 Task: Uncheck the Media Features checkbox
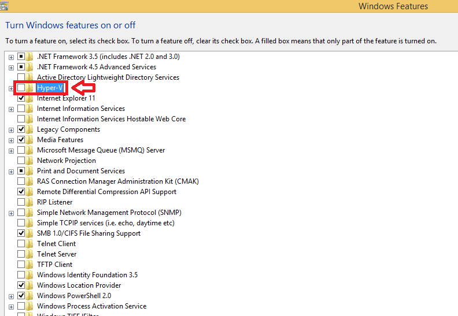point(21,139)
